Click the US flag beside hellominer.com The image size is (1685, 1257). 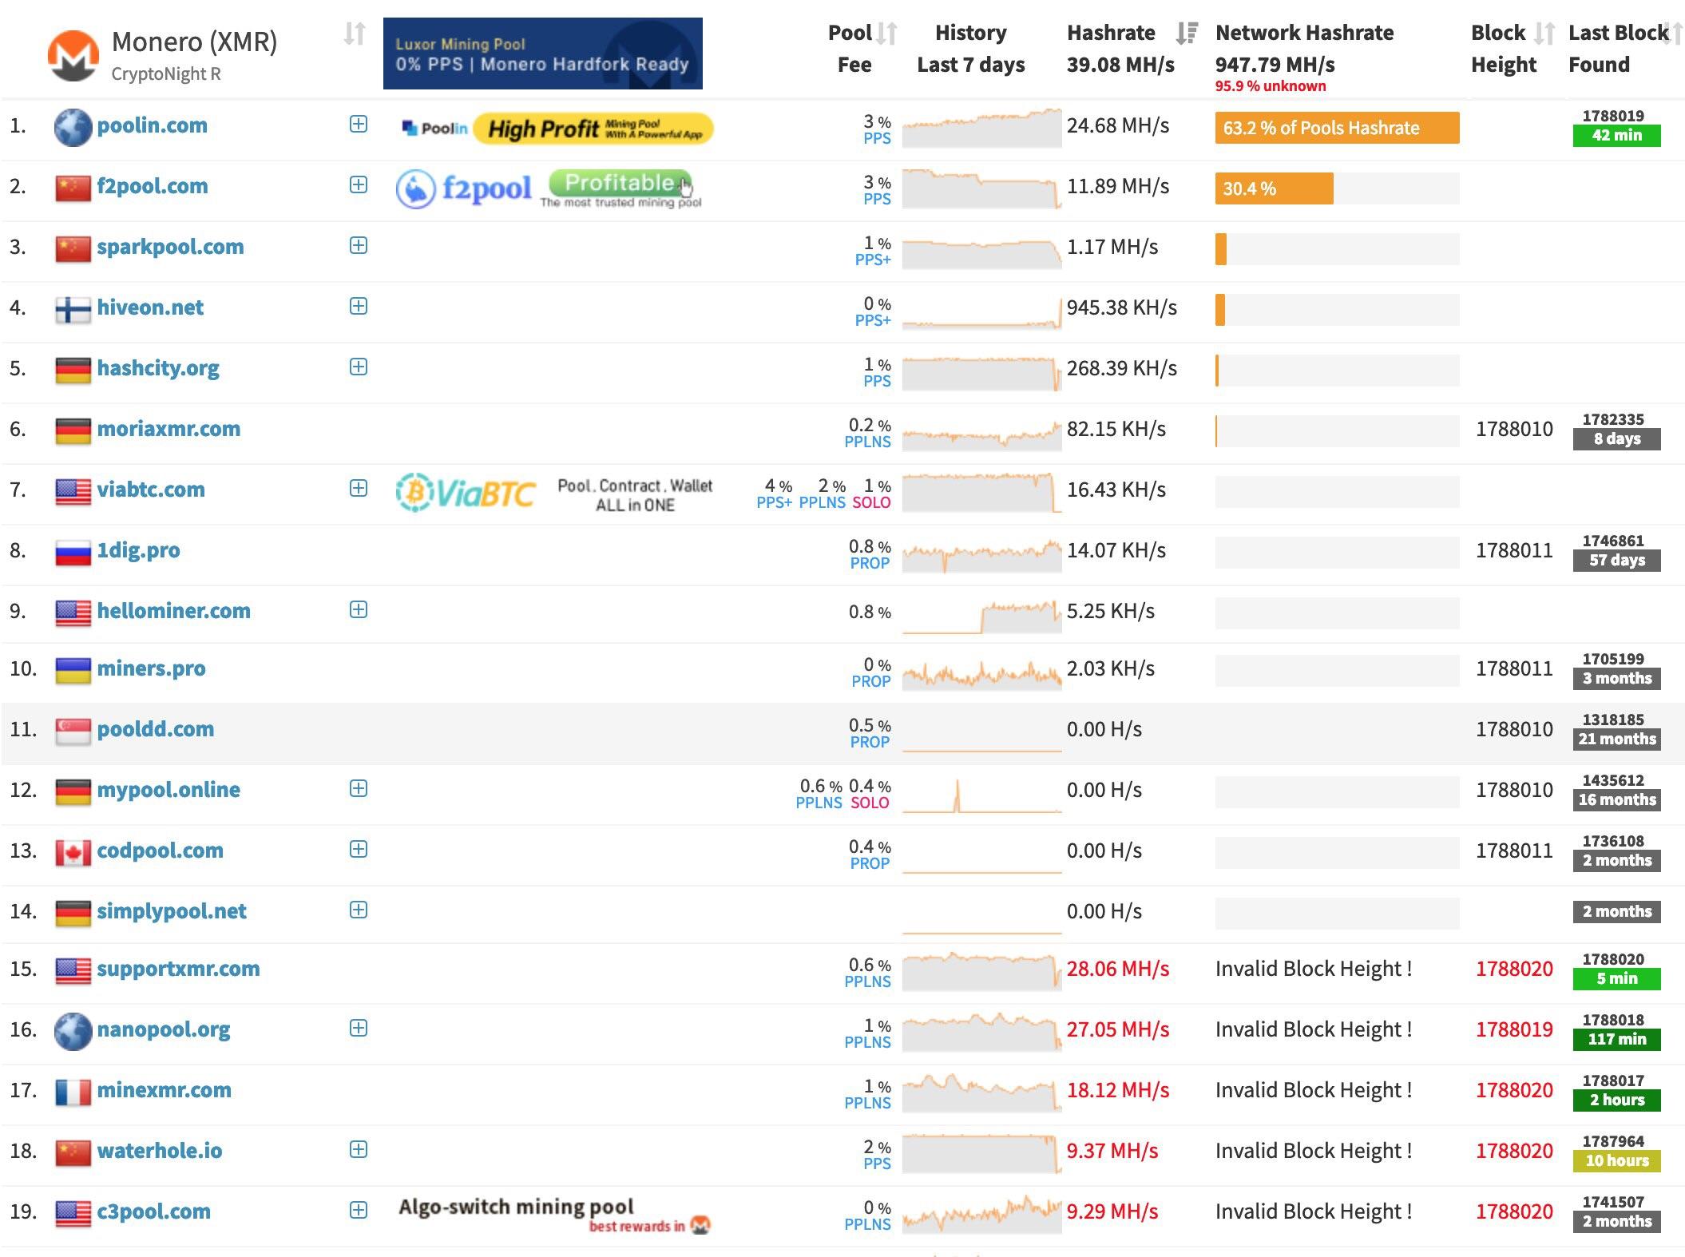coord(73,613)
